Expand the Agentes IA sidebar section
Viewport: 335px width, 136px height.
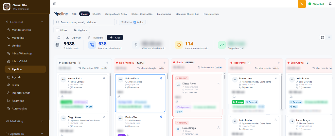25,134
